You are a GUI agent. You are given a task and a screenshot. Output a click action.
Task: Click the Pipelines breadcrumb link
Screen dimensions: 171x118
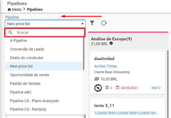pyautogui.click(x=35, y=10)
